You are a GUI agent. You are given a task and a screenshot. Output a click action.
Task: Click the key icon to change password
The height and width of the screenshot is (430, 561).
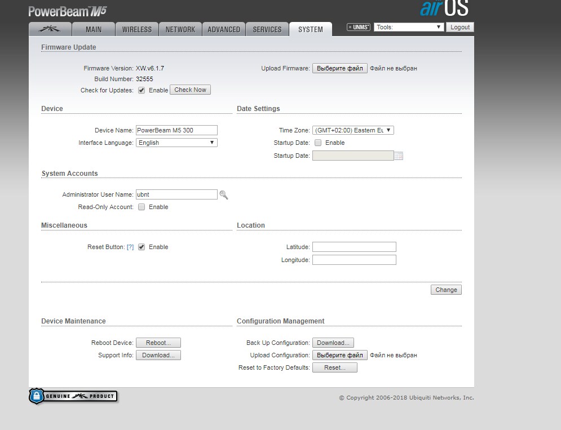(x=224, y=195)
